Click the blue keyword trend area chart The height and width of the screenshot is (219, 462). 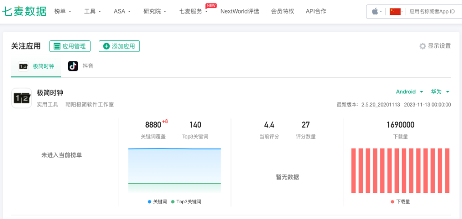pyautogui.click(x=175, y=166)
